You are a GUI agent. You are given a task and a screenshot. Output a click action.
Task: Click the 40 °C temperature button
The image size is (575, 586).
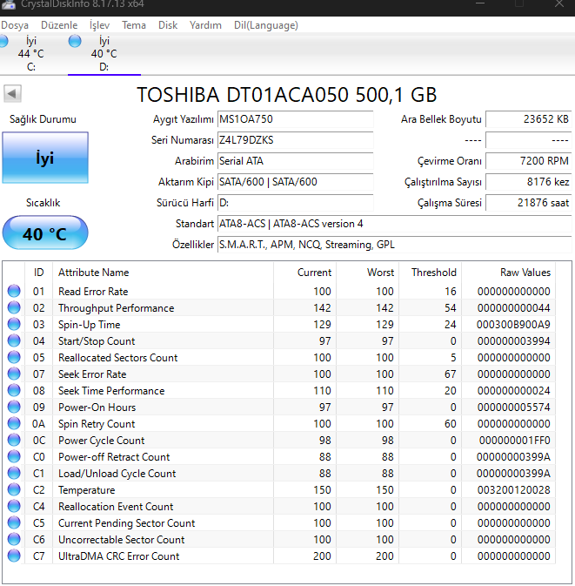pyautogui.click(x=45, y=232)
